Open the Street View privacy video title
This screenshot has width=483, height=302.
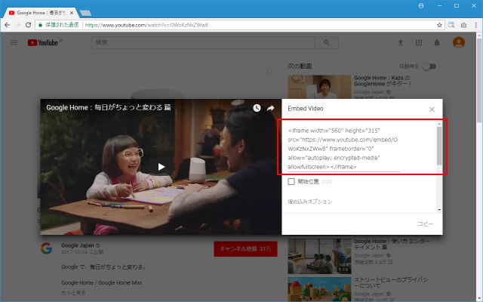tap(391, 282)
